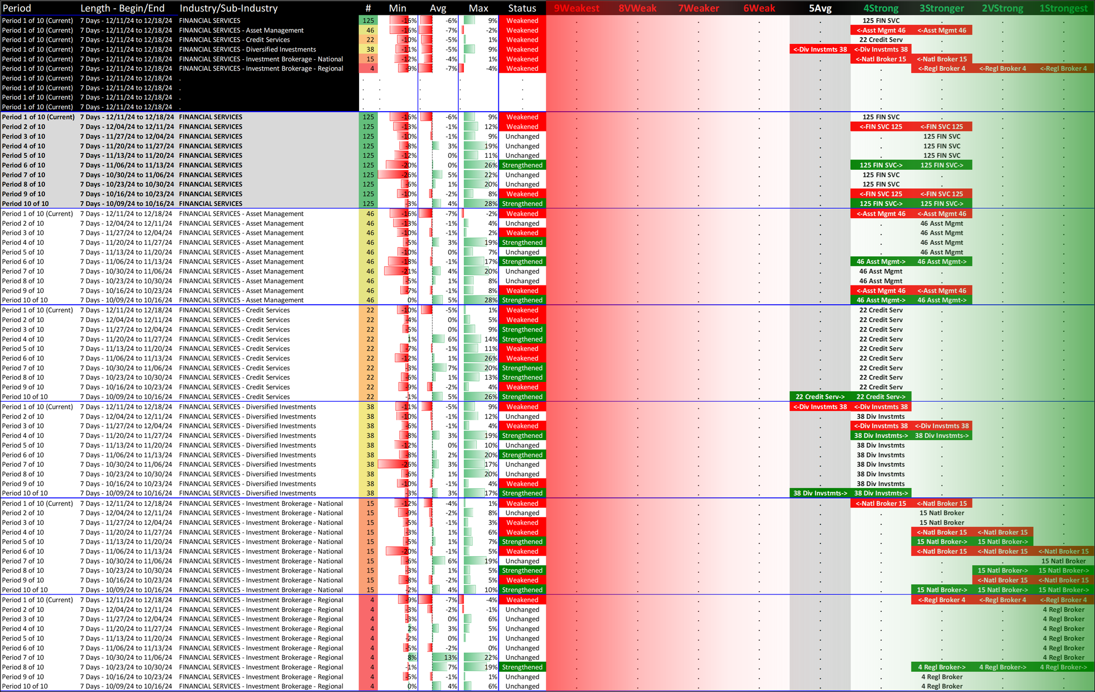Screen dimensions: 1095x692
Task: Click the Max column header
Action: (478, 8)
